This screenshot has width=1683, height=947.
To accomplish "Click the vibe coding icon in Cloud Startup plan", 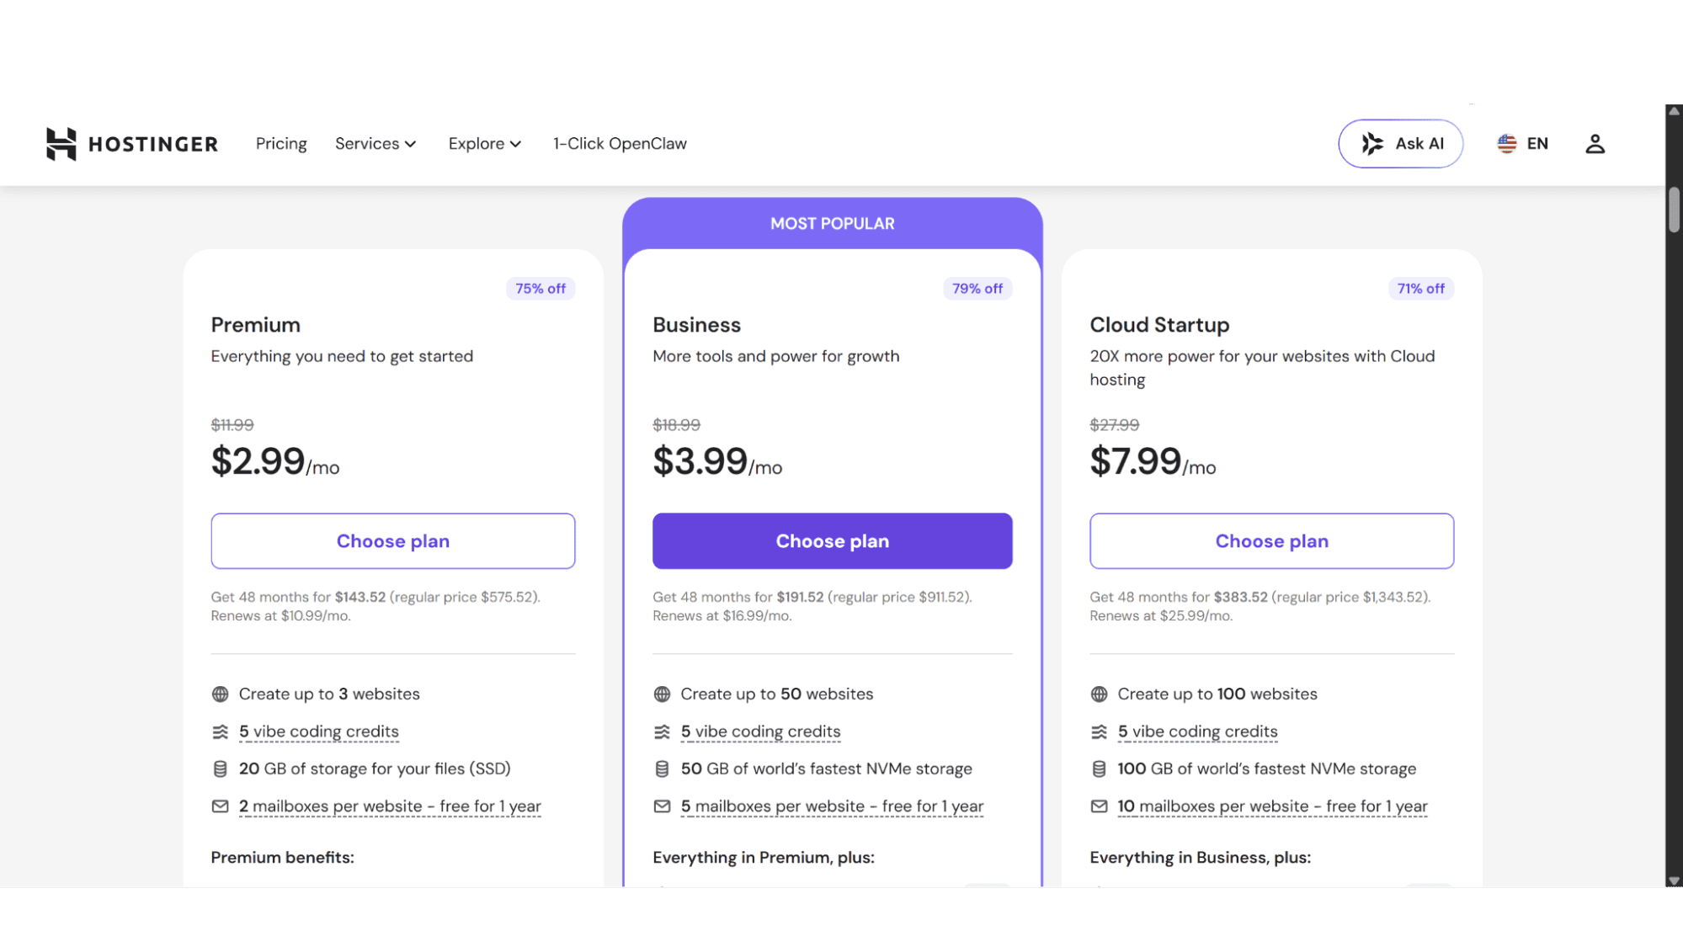I will 1099,732.
